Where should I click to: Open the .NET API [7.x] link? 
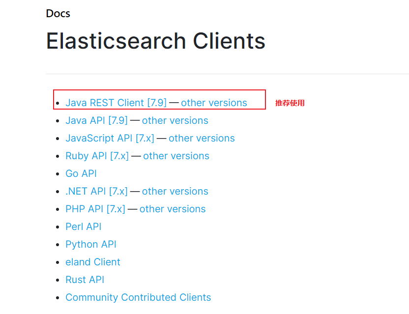pos(96,192)
